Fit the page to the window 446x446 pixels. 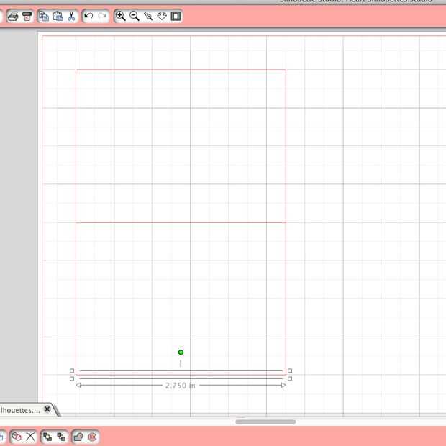click(x=176, y=16)
